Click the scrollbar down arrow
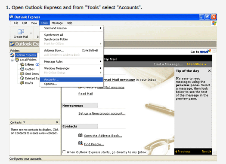This screenshot has width=226, height=164. (214, 152)
